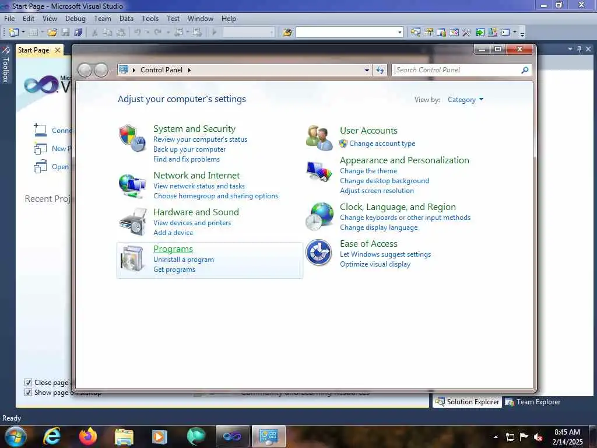This screenshot has height=448, width=597.
Task: Click the Programs box icon
Action: [132, 258]
